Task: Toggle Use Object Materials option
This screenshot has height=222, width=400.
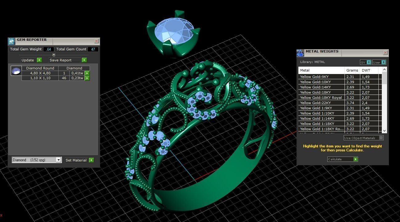Action: pos(364,138)
